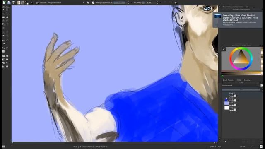Click the color profile text in status bar

90,147
